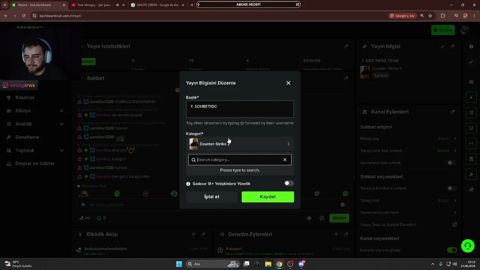Toggle Yalnızca Emotlarla sohbet switch
Screen dimensions: 480x270
(x=452, y=188)
